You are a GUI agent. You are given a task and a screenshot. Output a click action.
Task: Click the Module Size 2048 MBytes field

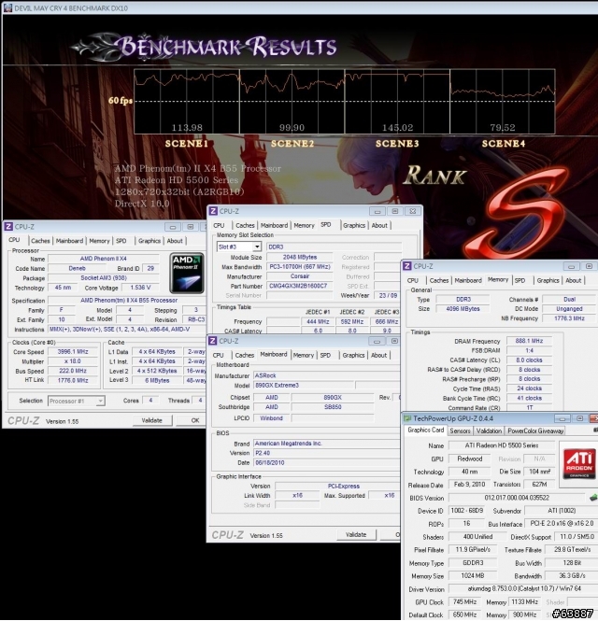300,258
